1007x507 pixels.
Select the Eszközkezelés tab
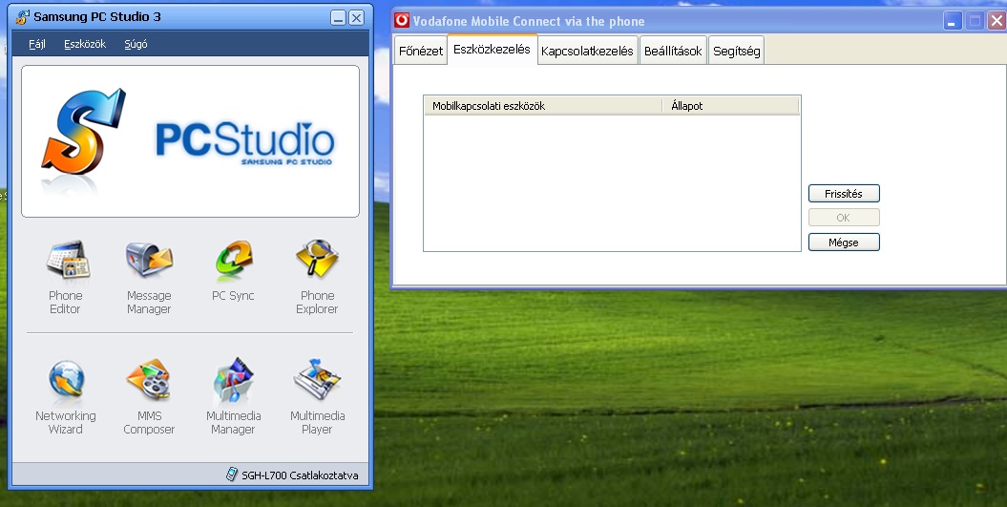[x=492, y=50]
